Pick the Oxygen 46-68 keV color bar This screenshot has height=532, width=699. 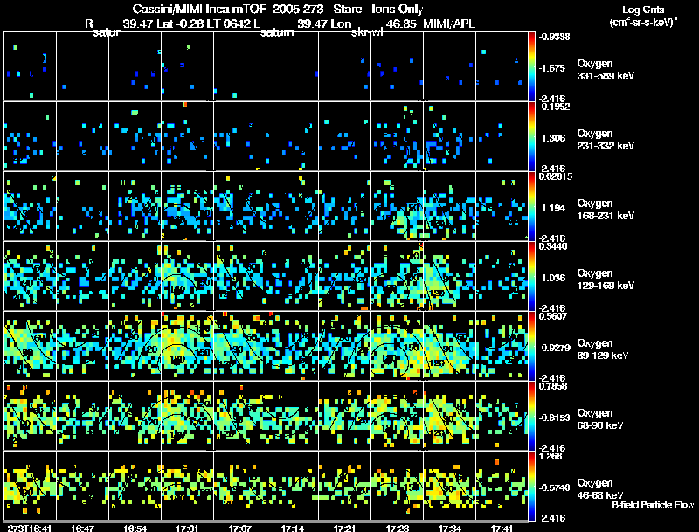(531, 486)
